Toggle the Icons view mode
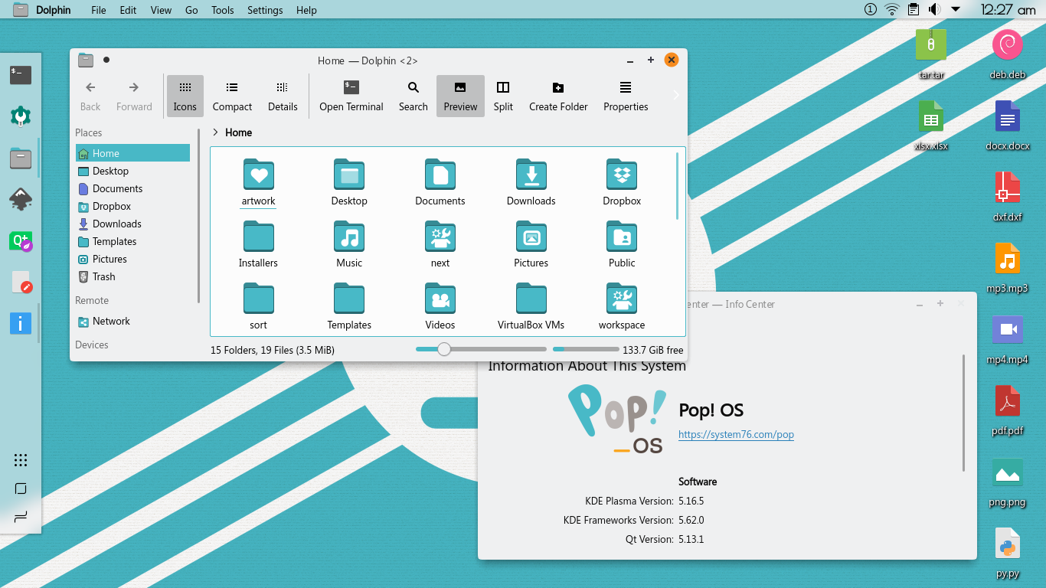Viewport: 1046px width, 588px height. (185, 96)
